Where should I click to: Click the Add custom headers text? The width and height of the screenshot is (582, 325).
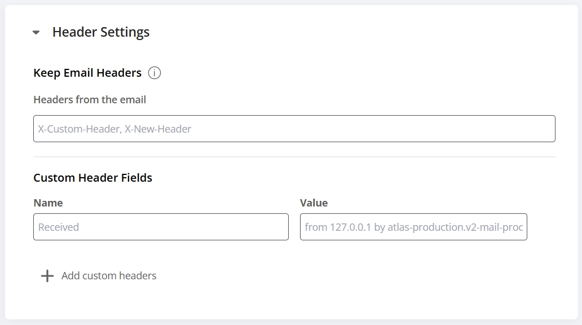pyautogui.click(x=109, y=275)
